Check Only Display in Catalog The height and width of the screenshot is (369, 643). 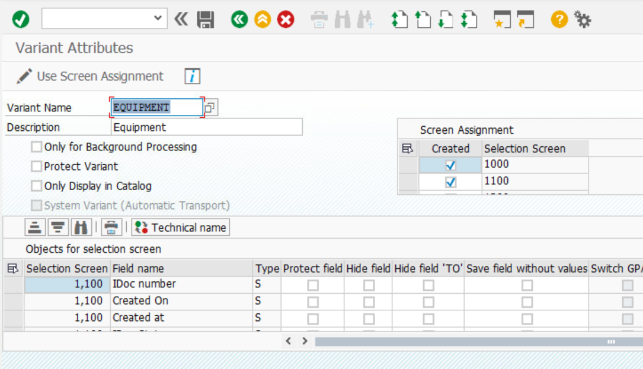tap(37, 186)
